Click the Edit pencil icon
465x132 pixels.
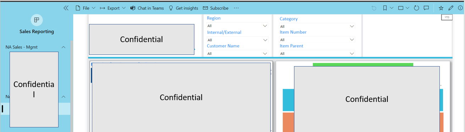[x=451, y=8]
